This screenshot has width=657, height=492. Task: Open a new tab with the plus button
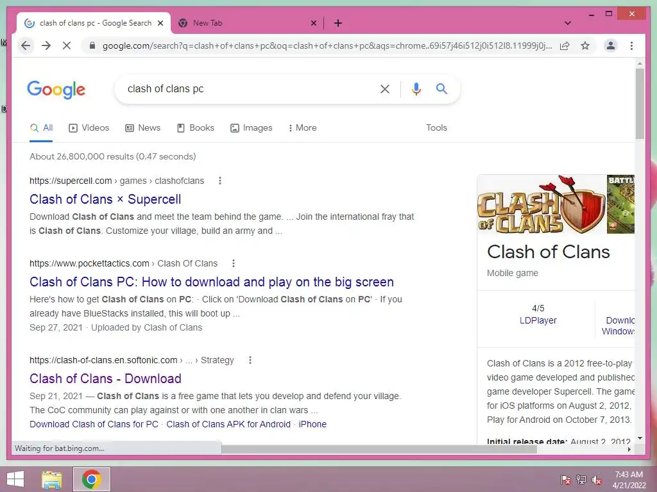coord(338,23)
